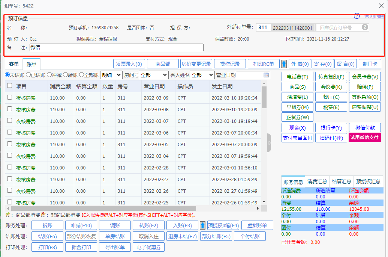Click 支付宝当面付 button
The image size is (388, 257).
[297, 138]
